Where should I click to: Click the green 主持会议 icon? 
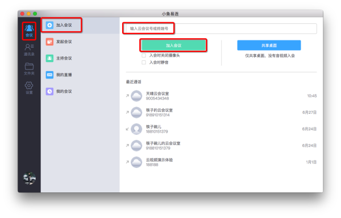[49, 58]
